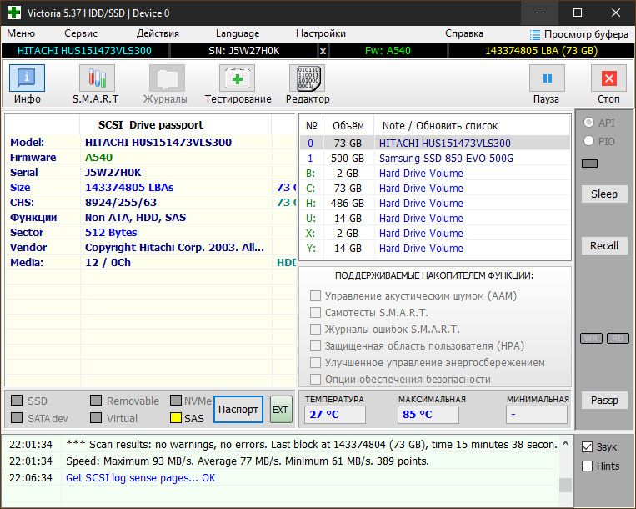This screenshot has width=636, height=509.
Task: Click the Паспорт button
Action: pos(238,409)
